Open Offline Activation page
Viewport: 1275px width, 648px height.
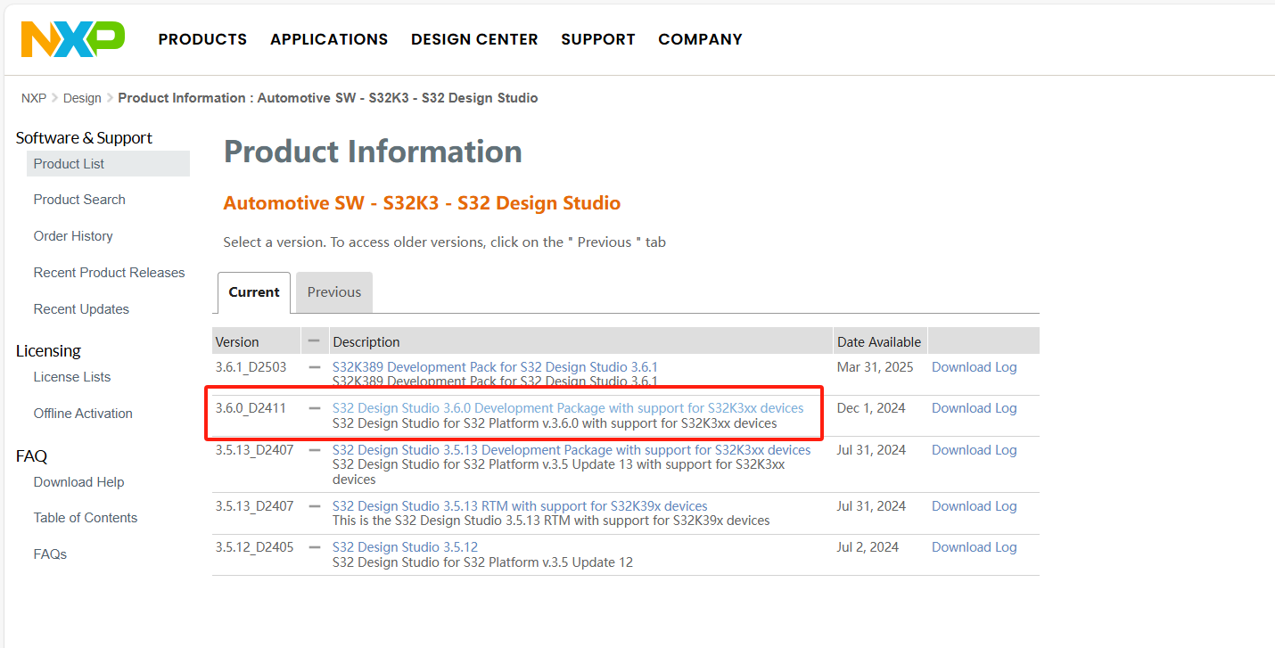coord(83,414)
